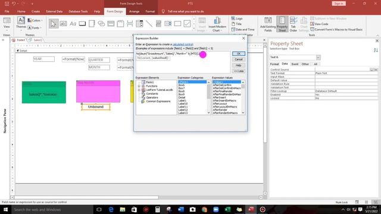Switch to the Format ribbon tab
381x214 pixels.
tap(150, 11)
